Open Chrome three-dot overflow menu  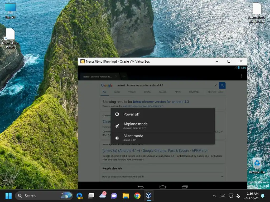[x=242, y=76]
